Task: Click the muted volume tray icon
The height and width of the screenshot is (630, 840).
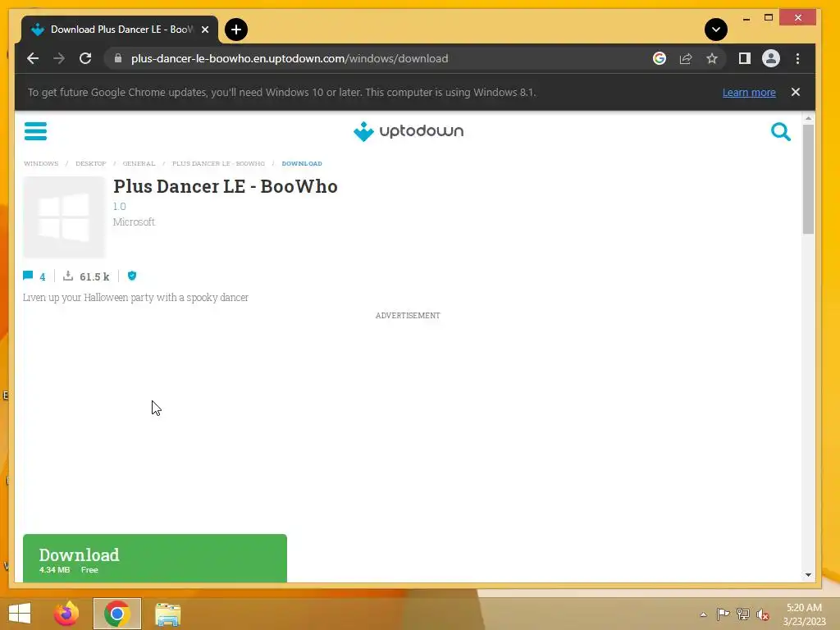Action: pyautogui.click(x=763, y=614)
